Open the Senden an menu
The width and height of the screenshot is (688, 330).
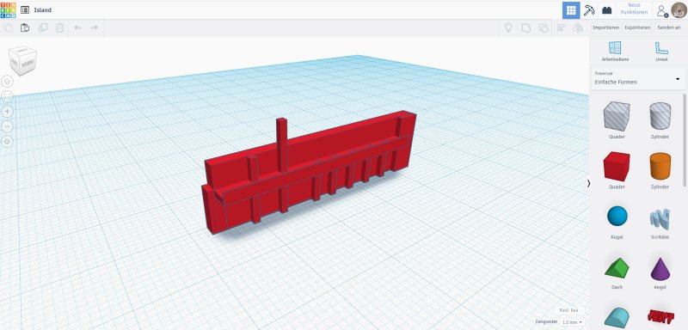668,27
